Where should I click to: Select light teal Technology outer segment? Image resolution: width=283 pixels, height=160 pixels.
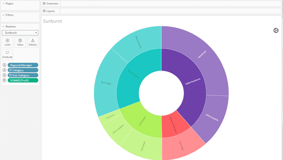click(x=106, y=83)
